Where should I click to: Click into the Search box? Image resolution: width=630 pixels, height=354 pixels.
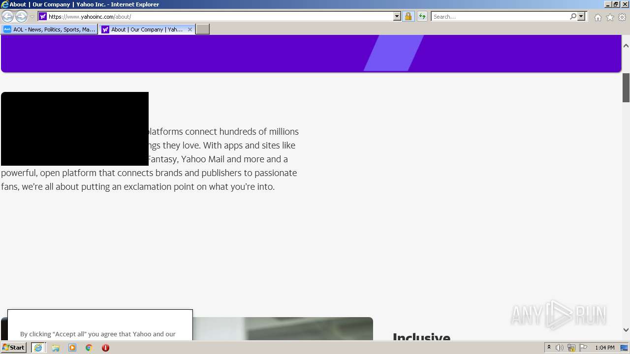pos(500,17)
